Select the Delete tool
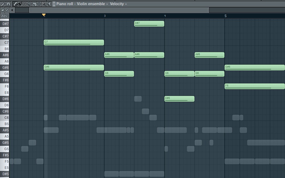285x178 pixels. pos(25,4)
